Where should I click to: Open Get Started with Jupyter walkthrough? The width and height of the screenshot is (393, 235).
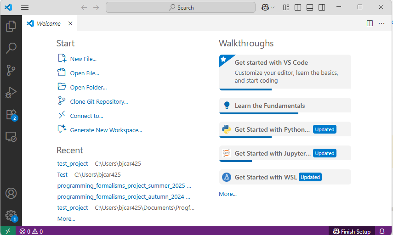[285, 153]
